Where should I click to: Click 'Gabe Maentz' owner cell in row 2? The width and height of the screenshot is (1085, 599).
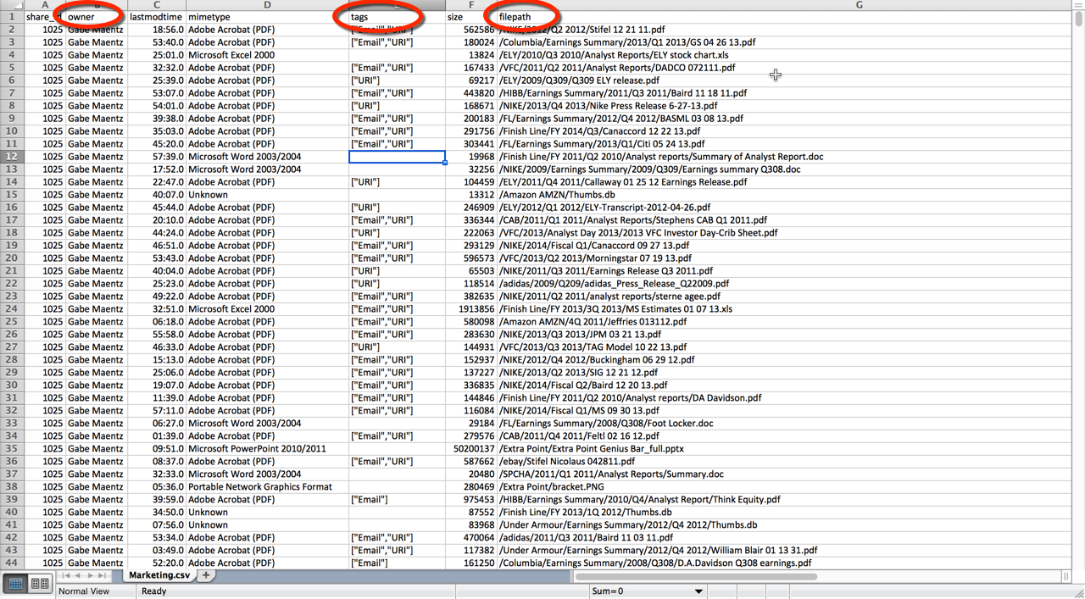pyautogui.click(x=96, y=30)
